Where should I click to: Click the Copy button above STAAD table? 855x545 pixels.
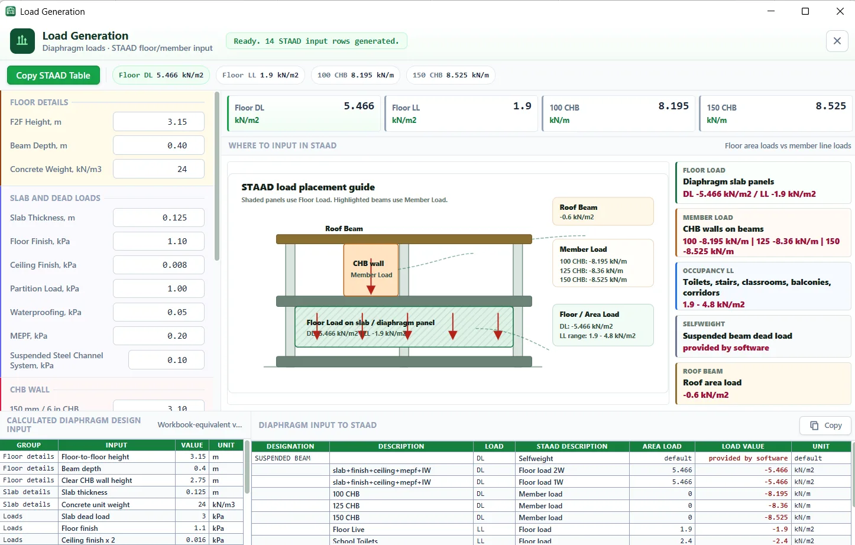[825, 426]
